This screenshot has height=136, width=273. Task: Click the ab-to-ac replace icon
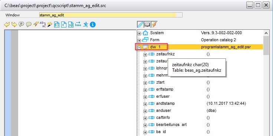click(43, 25)
